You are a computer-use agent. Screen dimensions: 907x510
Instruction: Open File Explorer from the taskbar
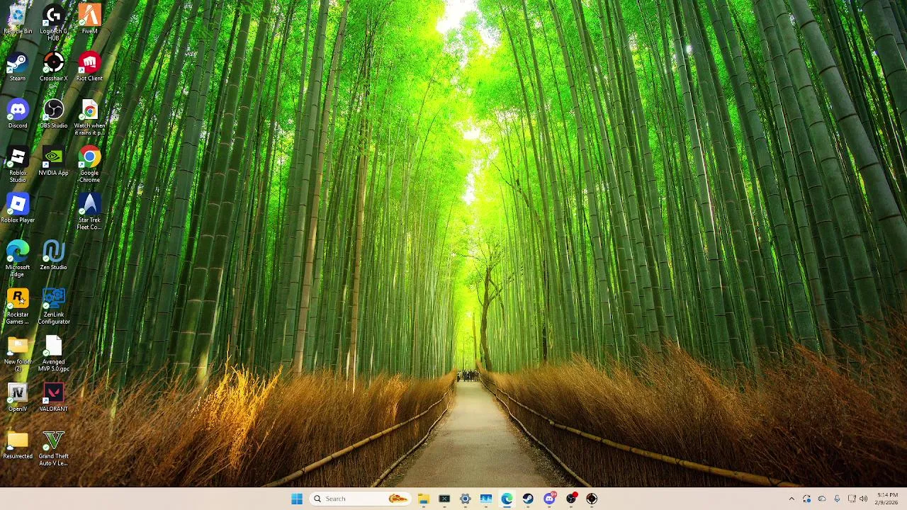coord(423,499)
